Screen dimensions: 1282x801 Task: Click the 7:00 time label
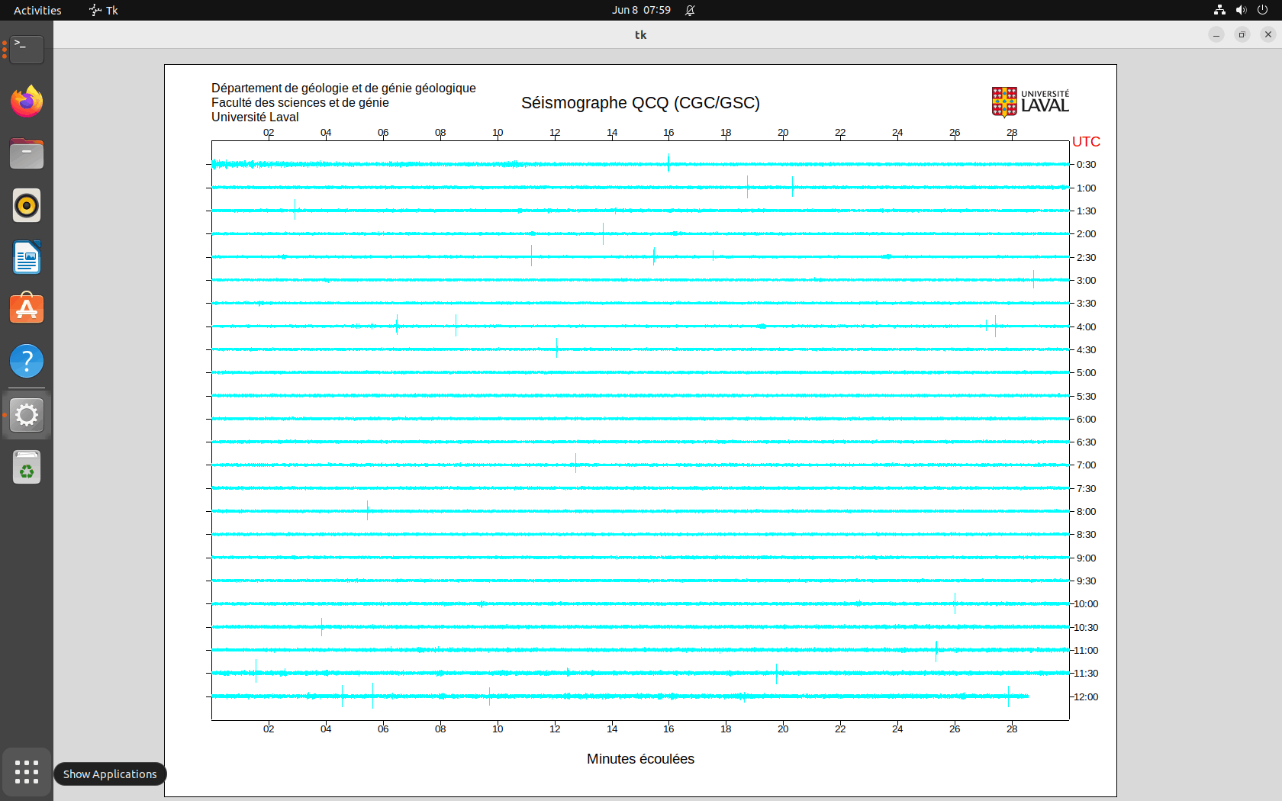coord(1086,465)
